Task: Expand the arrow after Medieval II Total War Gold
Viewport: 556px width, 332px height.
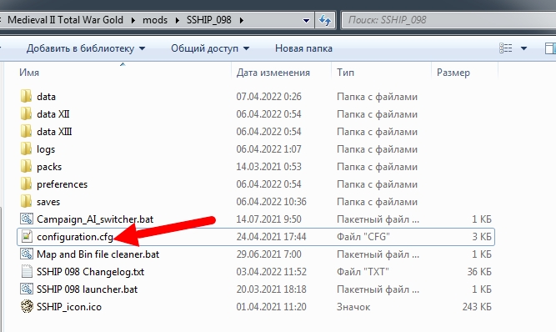Action: (x=133, y=20)
